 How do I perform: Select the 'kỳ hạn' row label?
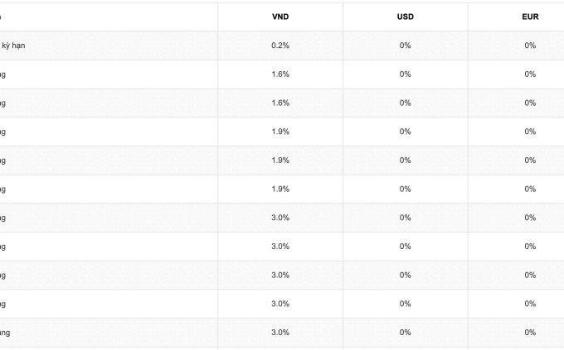(x=13, y=46)
